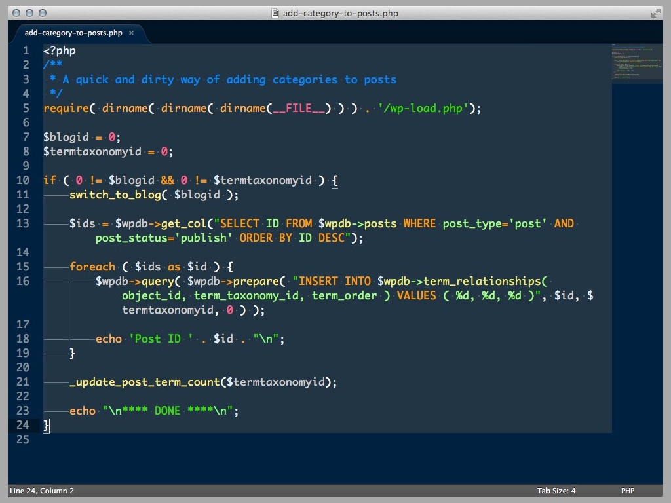Click the closing brace on line 19
The width and height of the screenshot is (671, 503).
[72, 353]
